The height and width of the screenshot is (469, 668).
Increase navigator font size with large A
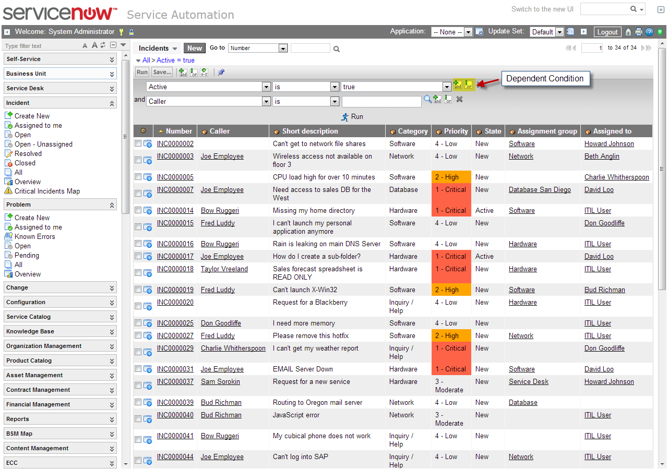pyautogui.click(x=94, y=45)
